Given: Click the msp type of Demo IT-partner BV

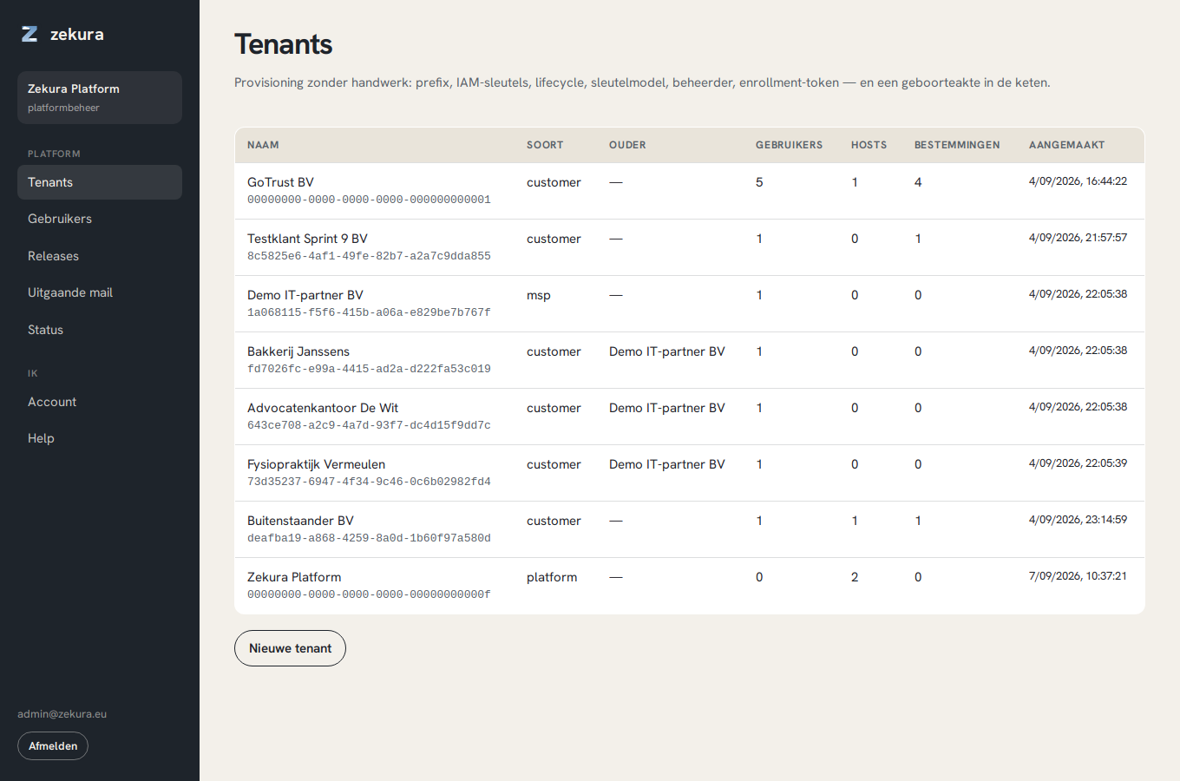Looking at the screenshot, I should (x=539, y=296).
